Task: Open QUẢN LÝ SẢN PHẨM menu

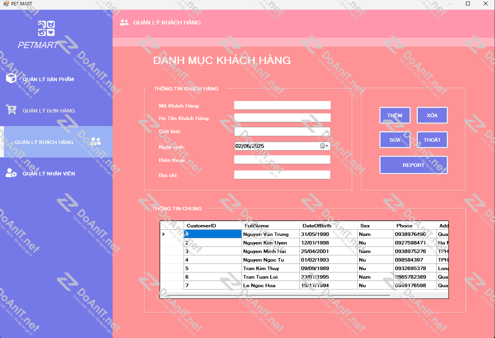Action: coord(48,79)
